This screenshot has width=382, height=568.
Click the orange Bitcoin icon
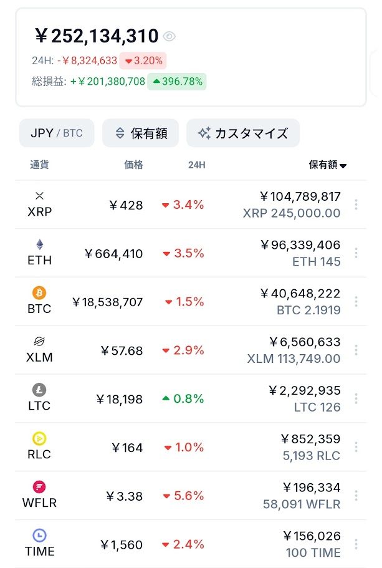(x=40, y=293)
